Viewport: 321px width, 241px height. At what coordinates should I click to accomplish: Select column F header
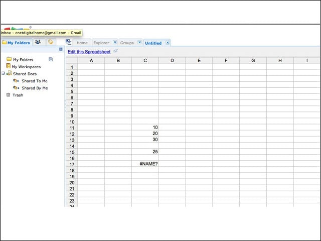pyautogui.click(x=226, y=60)
